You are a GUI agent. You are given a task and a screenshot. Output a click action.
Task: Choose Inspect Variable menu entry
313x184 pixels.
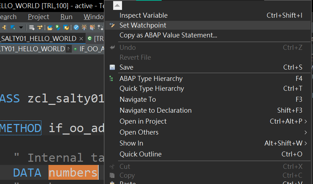coord(143,15)
